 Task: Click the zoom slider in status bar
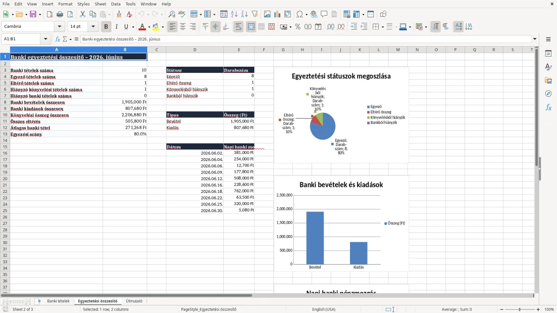pos(519,309)
